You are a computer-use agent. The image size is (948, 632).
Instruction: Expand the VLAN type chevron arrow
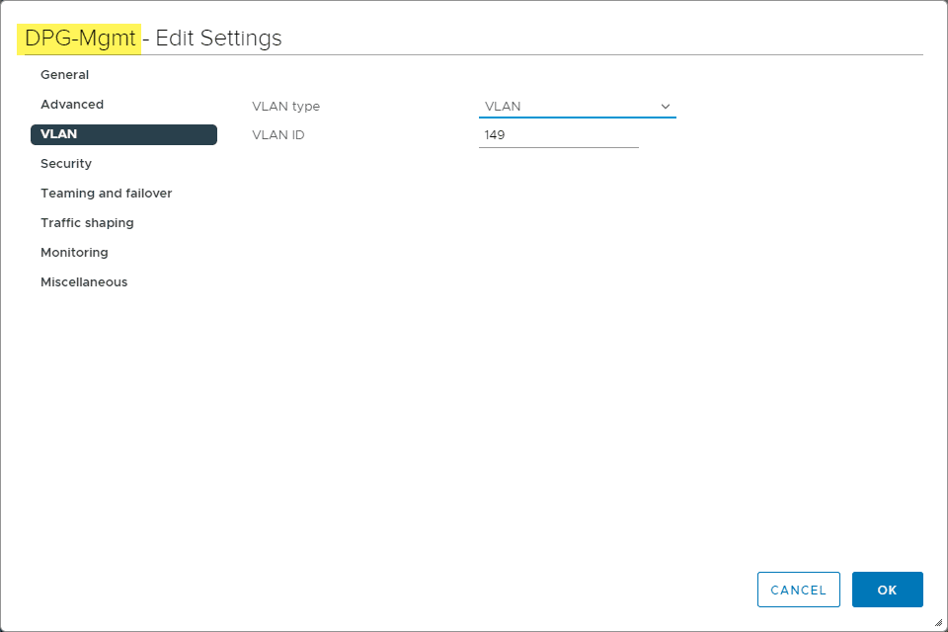click(665, 107)
